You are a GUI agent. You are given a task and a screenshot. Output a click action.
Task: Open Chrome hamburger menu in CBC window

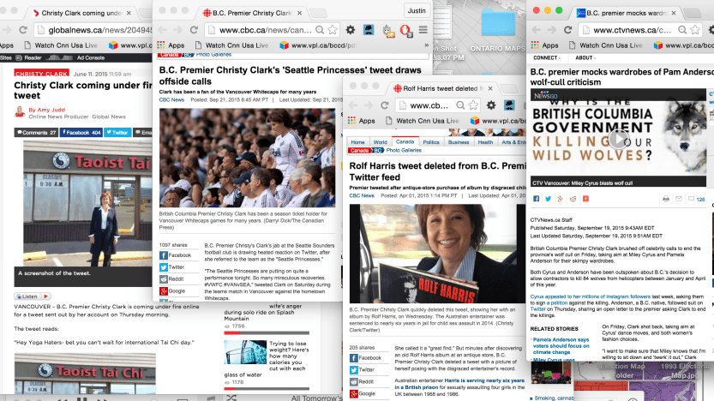click(x=423, y=30)
